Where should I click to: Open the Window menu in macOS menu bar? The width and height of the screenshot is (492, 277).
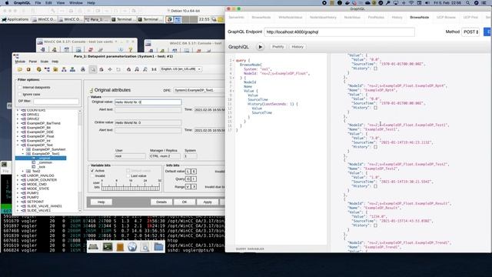(x=75, y=3)
